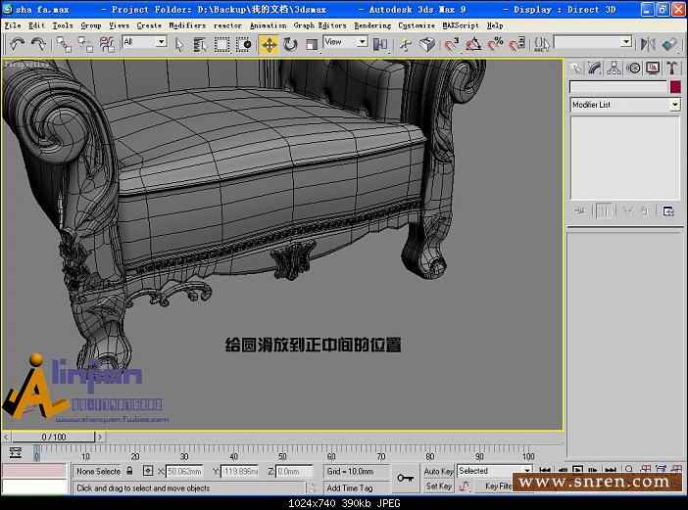This screenshot has width=688, height=510.
Task: Open the selection filter All dropdown
Action: point(144,42)
